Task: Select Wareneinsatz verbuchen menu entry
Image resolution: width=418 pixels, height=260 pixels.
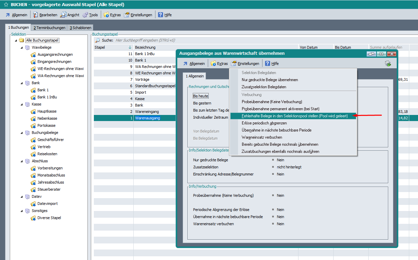Action: 262,137
